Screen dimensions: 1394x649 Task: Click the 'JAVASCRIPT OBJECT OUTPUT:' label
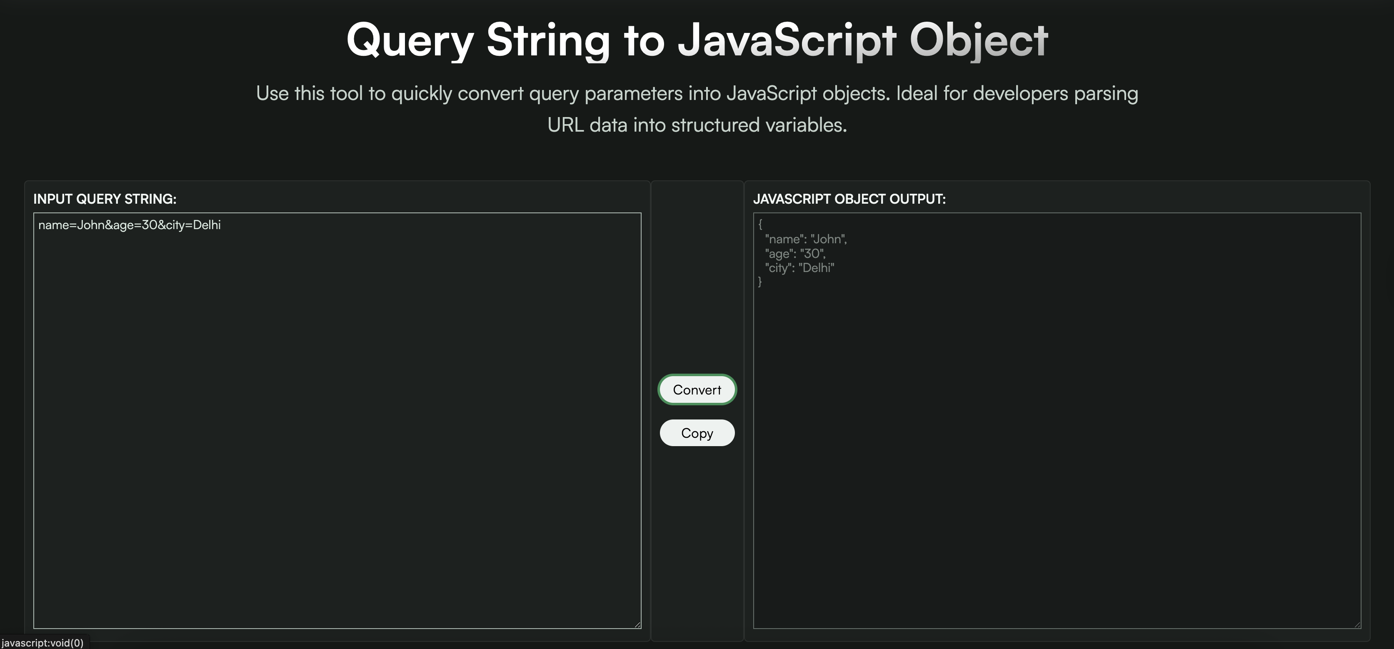849,199
